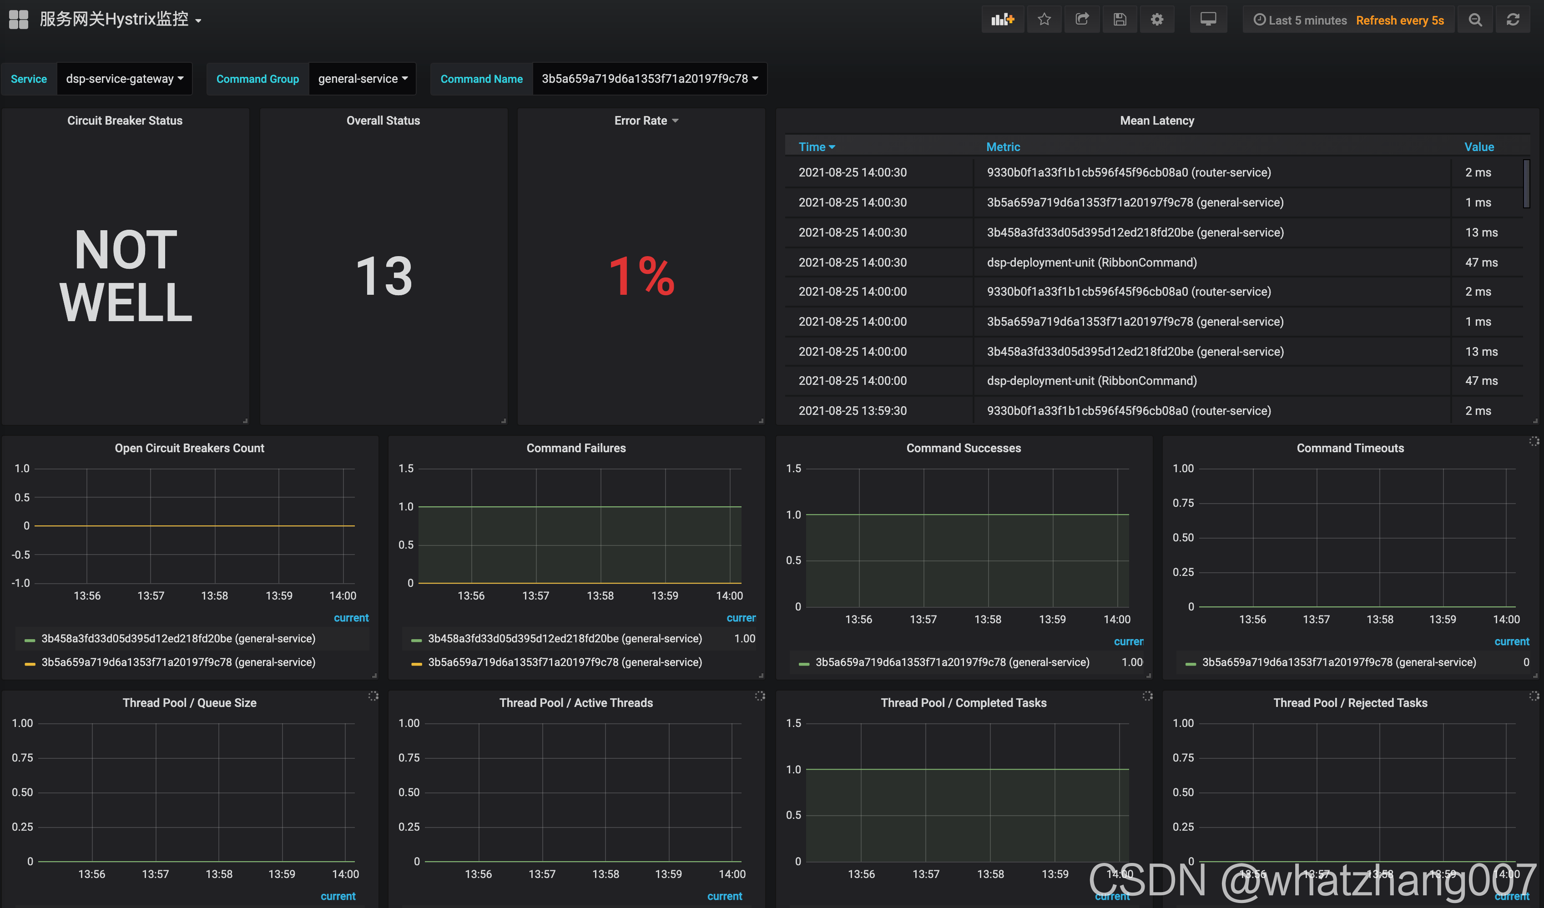The width and height of the screenshot is (1544, 908).
Task: Toggle 3b5a659a series in Command Timeouts legend
Action: point(1339,662)
